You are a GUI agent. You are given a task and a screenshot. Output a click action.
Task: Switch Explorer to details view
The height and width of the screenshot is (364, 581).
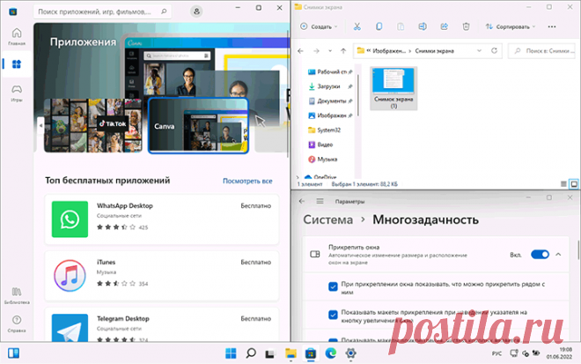pos(563,183)
